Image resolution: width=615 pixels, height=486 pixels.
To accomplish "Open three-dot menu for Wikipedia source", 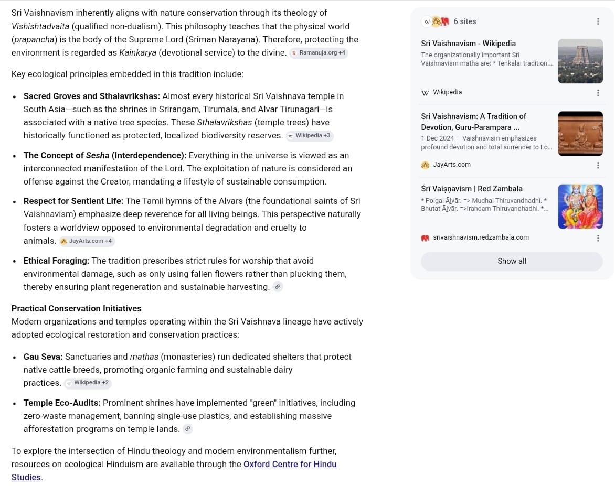I will [x=598, y=93].
